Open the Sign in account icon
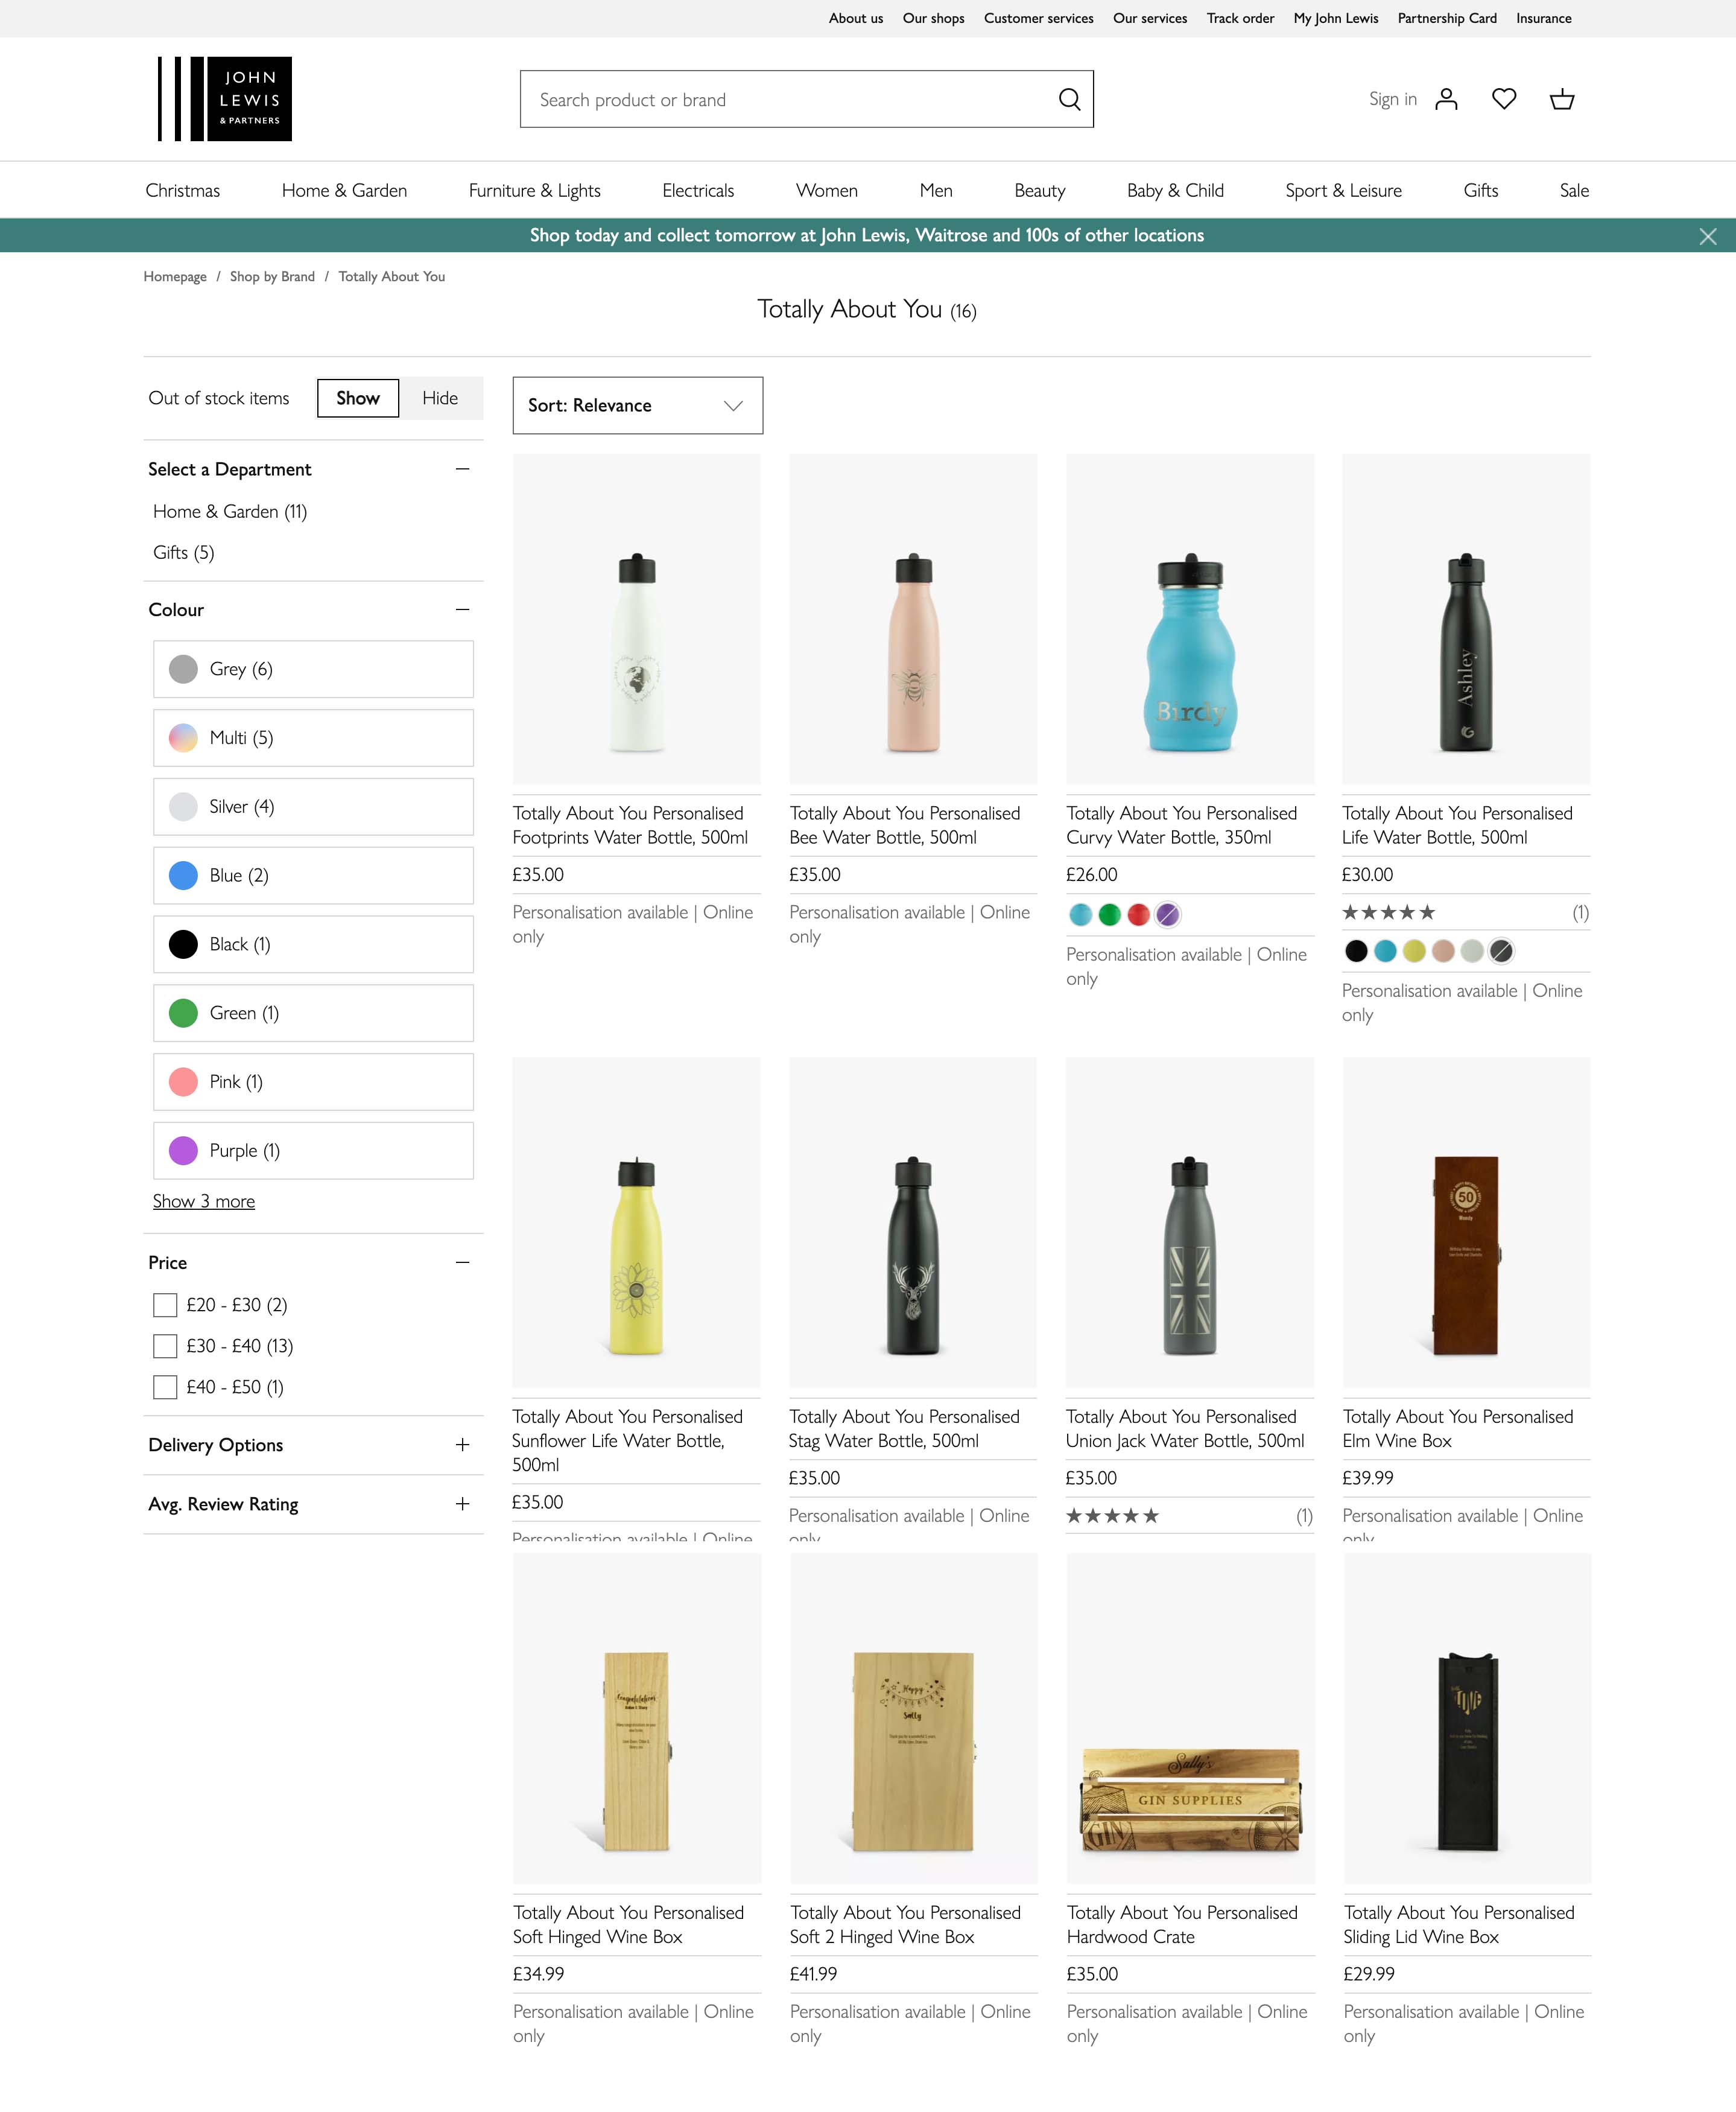This screenshot has width=1736, height=2112. [x=1446, y=99]
